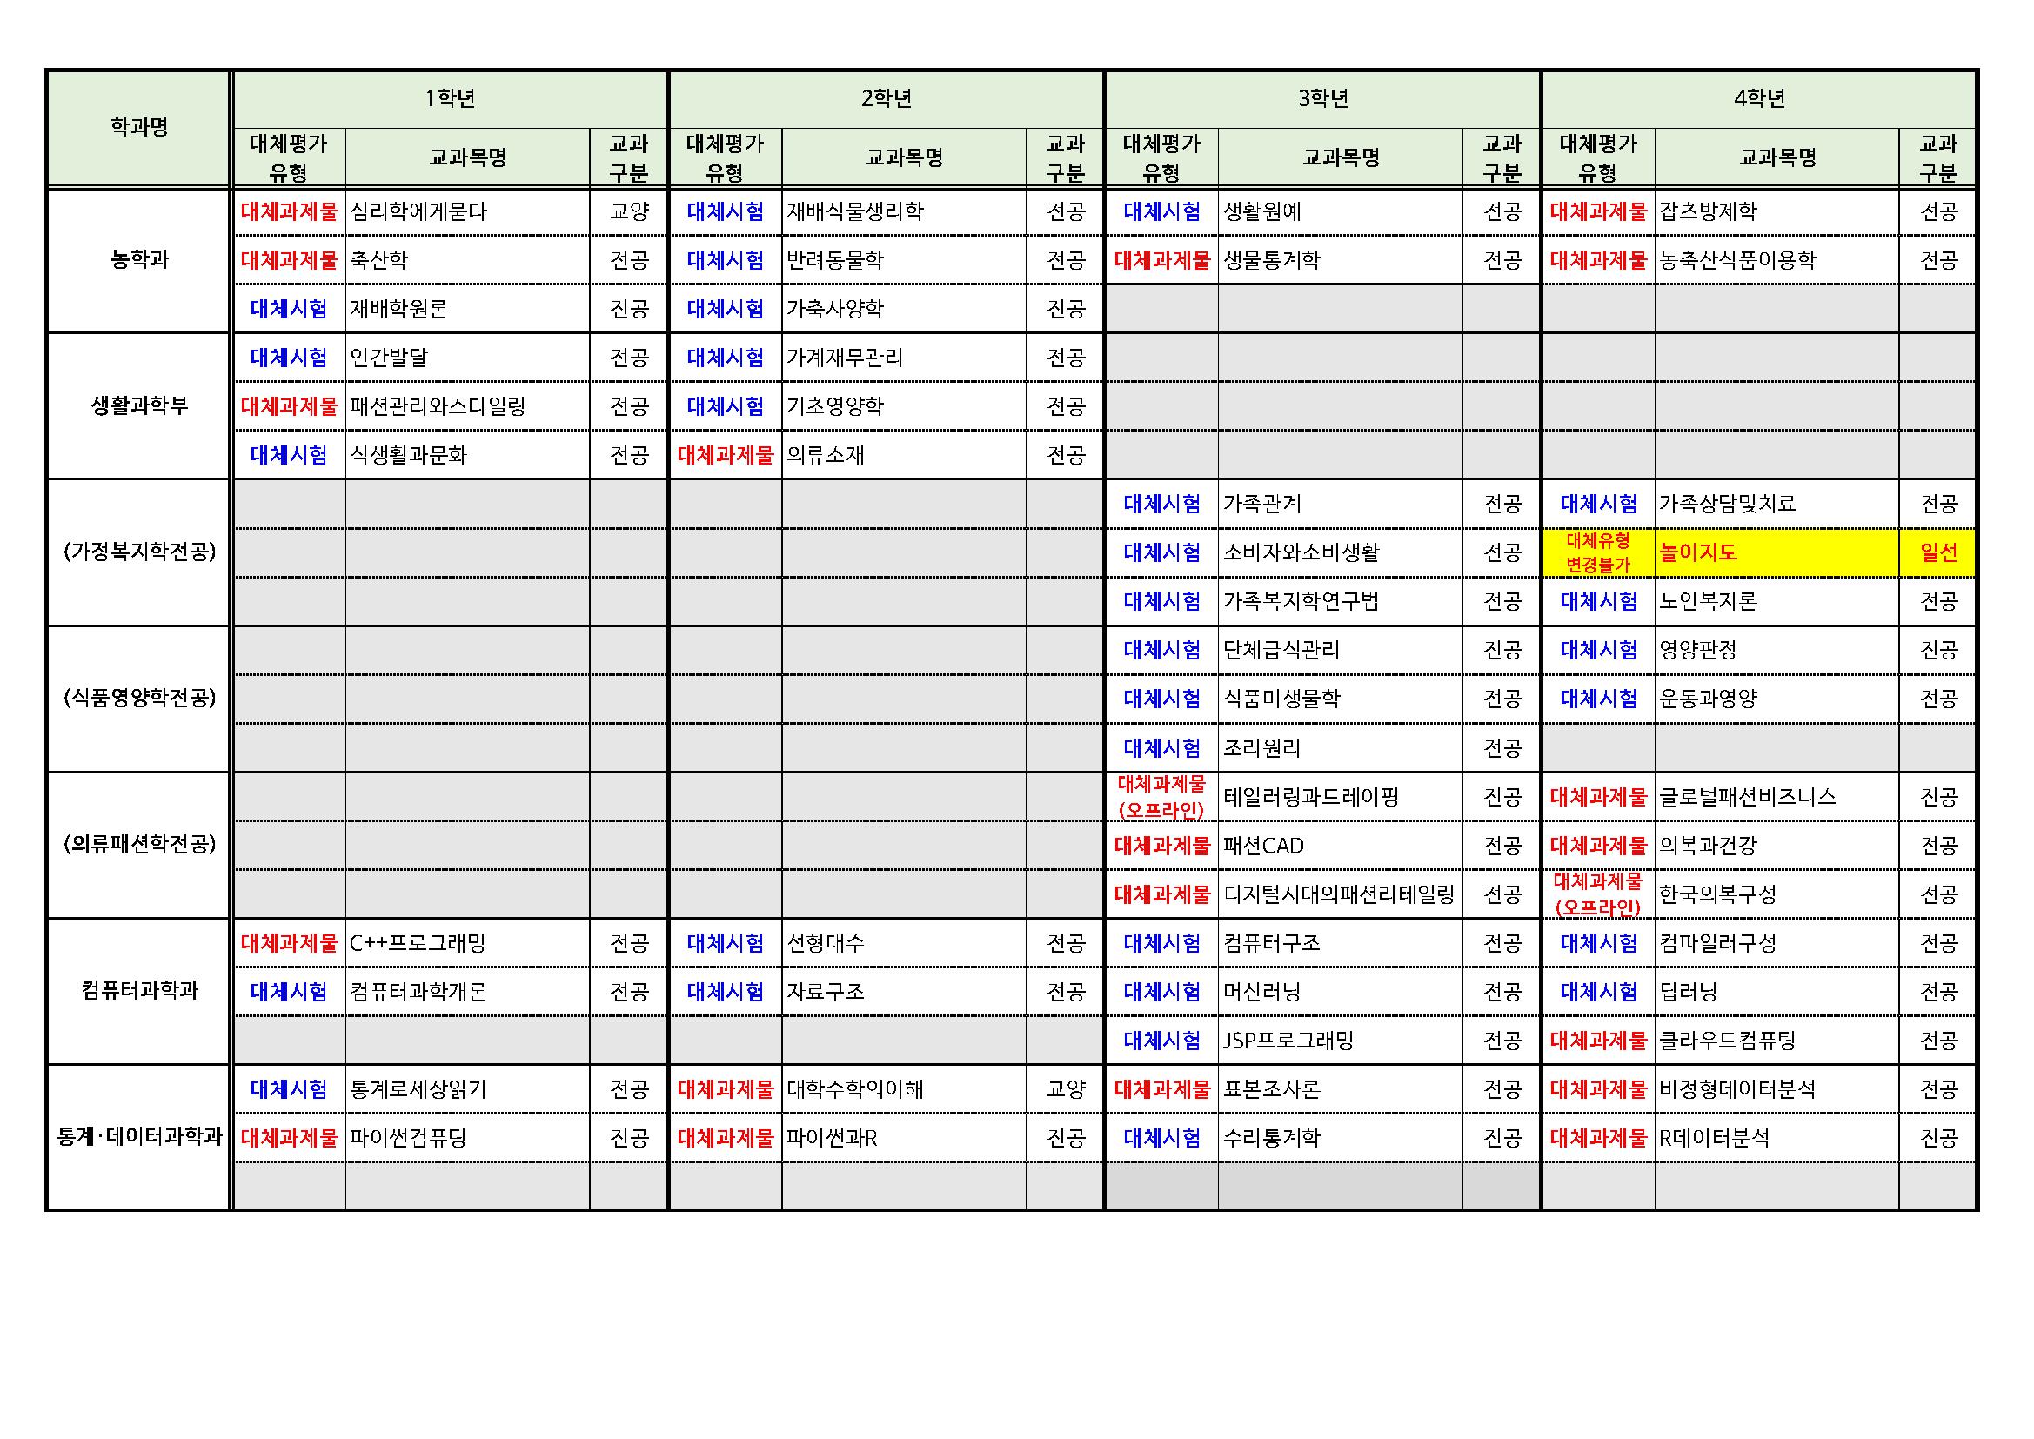The image size is (2034, 1439).
Task: Click the 학과명 header cell
Action: pos(138,128)
